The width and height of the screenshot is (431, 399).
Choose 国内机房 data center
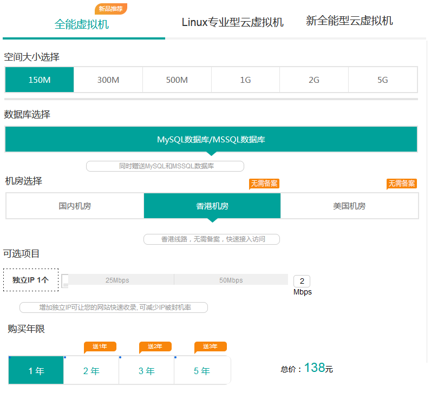[x=75, y=206]
